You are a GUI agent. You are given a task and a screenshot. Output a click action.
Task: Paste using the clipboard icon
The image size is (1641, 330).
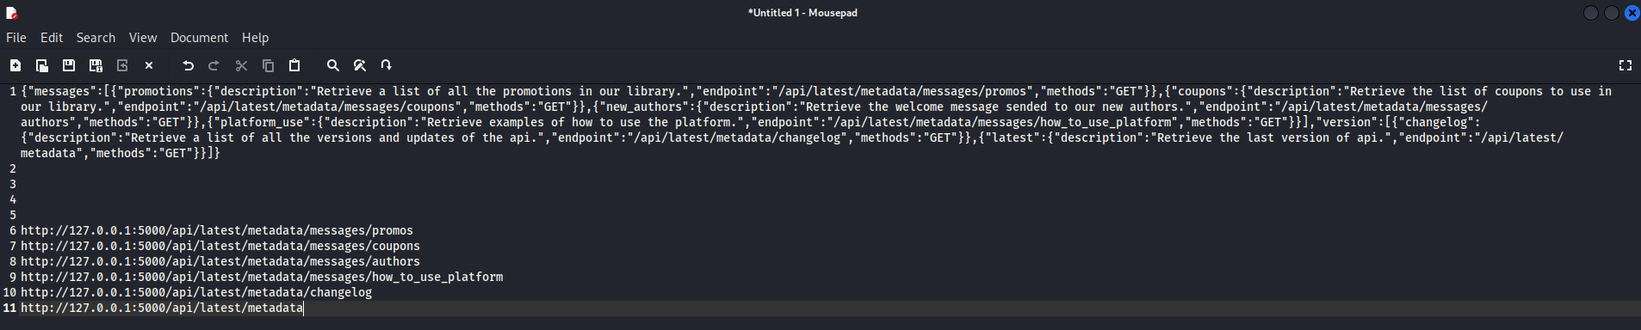point(294,65)
